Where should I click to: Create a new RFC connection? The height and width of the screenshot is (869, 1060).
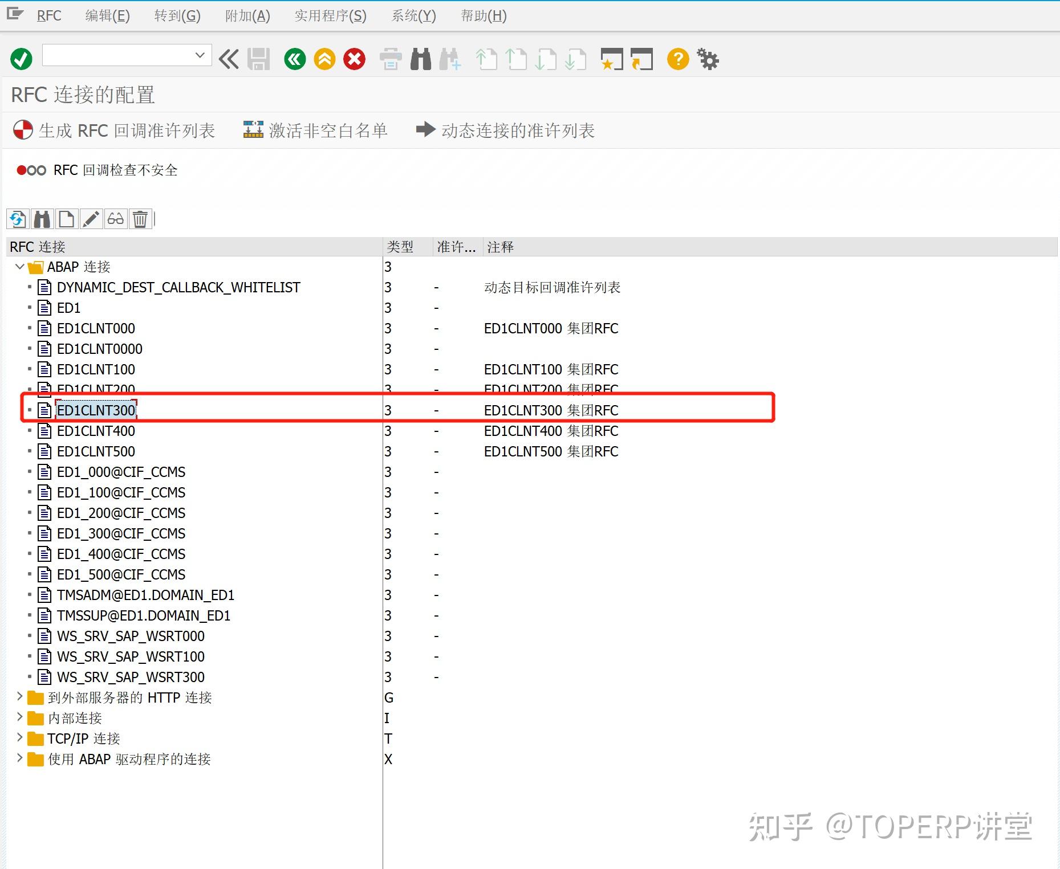(66, 219)
